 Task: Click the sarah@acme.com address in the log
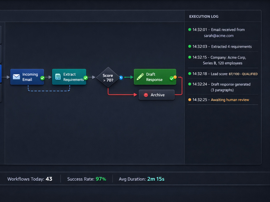pyautogui.click(x=219, y=36)
